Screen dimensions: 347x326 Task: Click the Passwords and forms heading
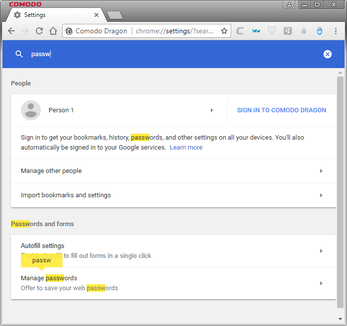point(42,224)
